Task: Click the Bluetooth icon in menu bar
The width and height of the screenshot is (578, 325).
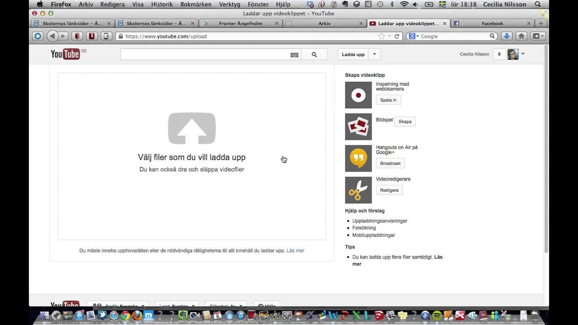Action: coord(392,5)
